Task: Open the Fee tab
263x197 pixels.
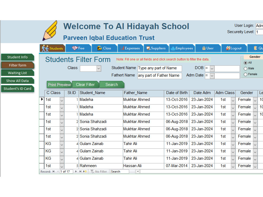Action: (x=78, y=48)
